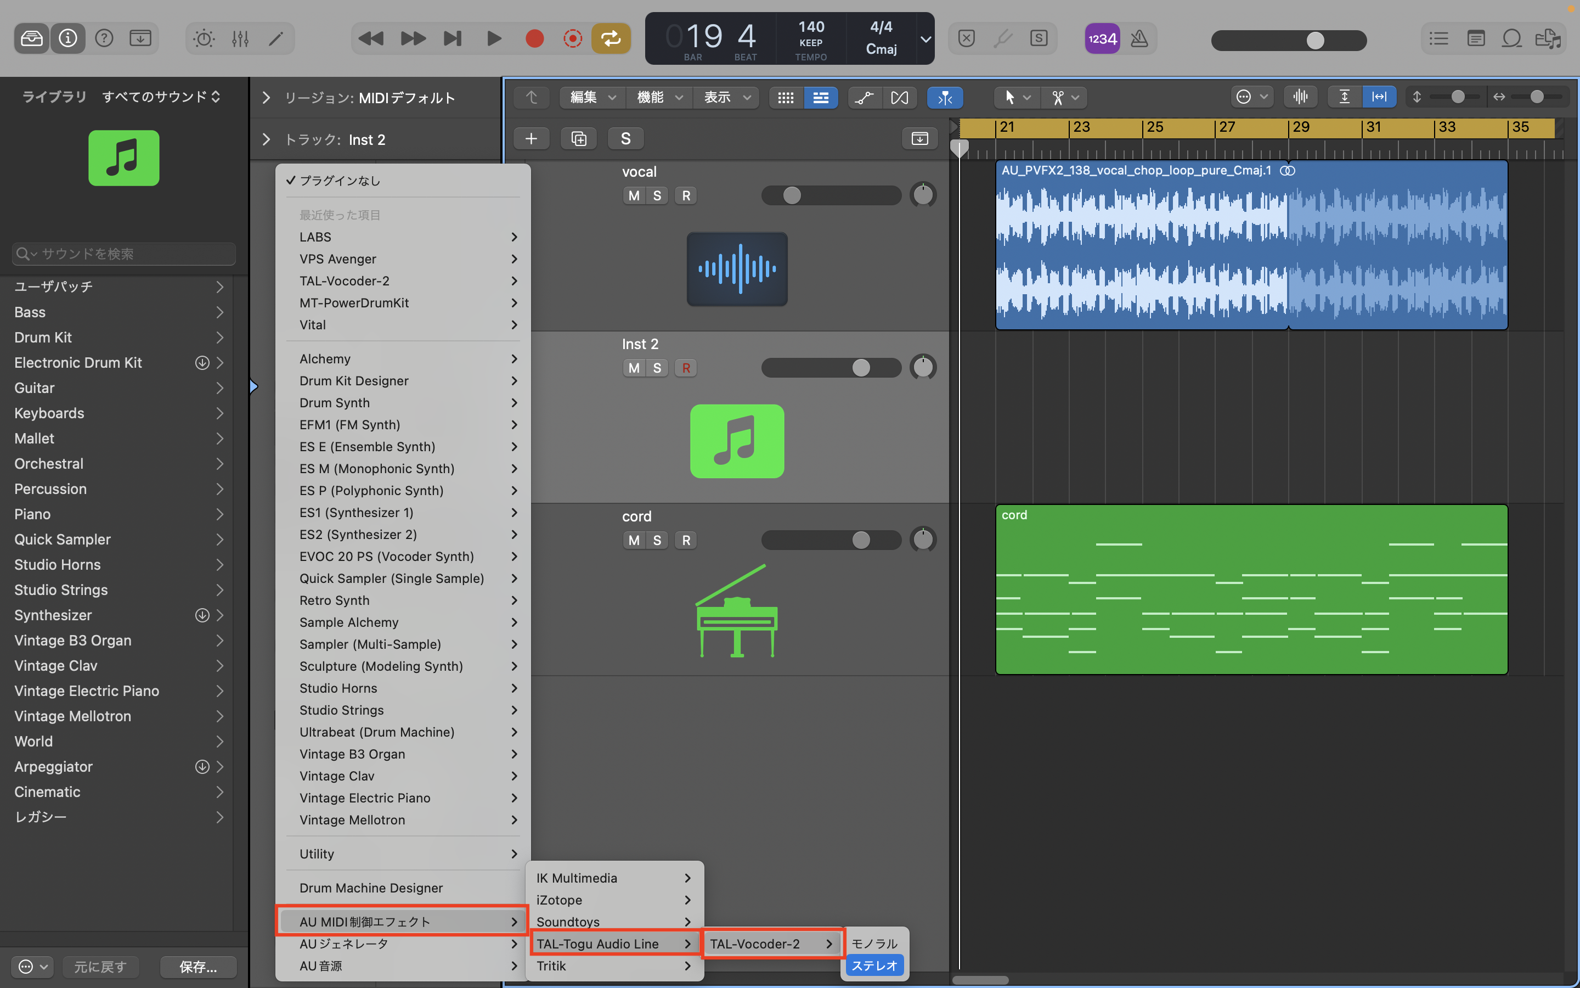The width and height of the screenshot is (1580, 988).
Task: Select AU MIDI制御エフェクト menu item
Action: (402, 922)
